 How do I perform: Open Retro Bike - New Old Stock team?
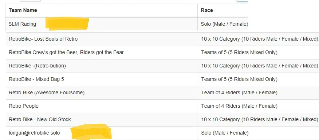tap(40, 120)
